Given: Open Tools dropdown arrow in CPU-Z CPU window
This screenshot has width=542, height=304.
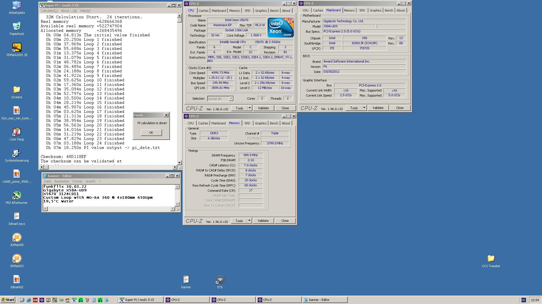Looking at the screenshot, I should click(x=249, y=108).
